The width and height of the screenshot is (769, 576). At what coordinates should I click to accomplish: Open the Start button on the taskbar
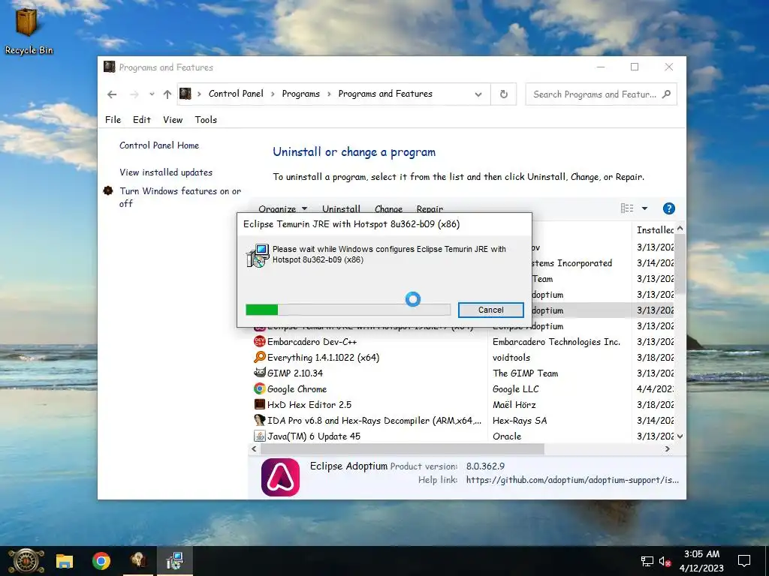pyautogui.click(x=26, y=561)
